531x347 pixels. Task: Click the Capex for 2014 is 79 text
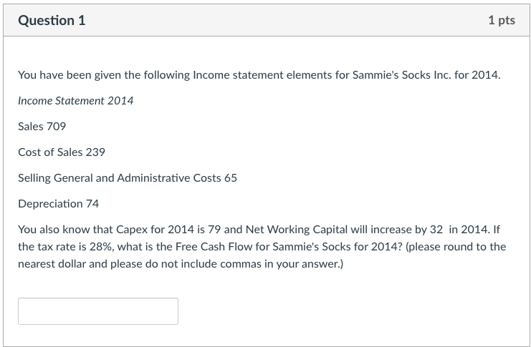pyautogui.click(x=168, y=230)
